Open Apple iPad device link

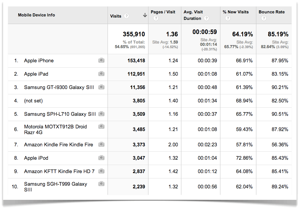36,74
